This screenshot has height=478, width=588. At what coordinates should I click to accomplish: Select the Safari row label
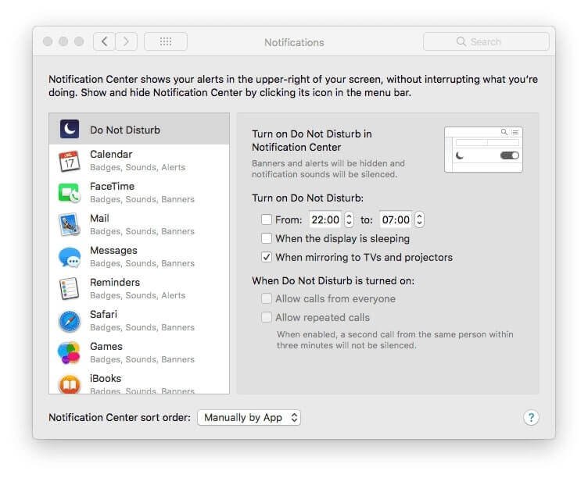point(103,314)
